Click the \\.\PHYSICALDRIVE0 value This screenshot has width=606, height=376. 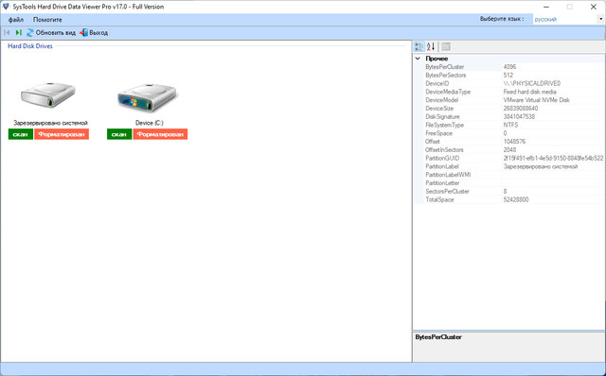tap(532, 84)
